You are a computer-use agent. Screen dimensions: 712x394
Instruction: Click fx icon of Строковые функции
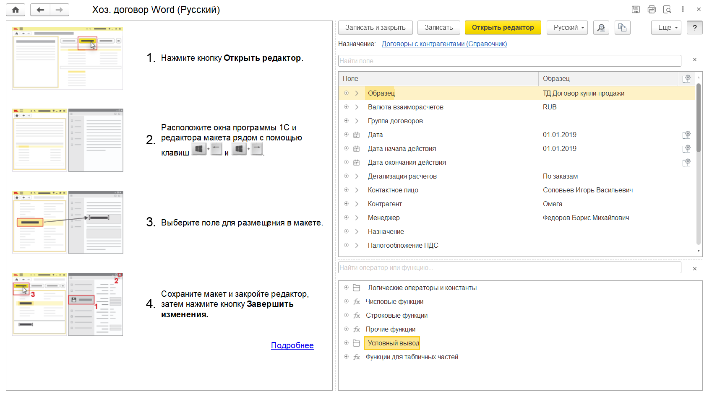point(357,316)
